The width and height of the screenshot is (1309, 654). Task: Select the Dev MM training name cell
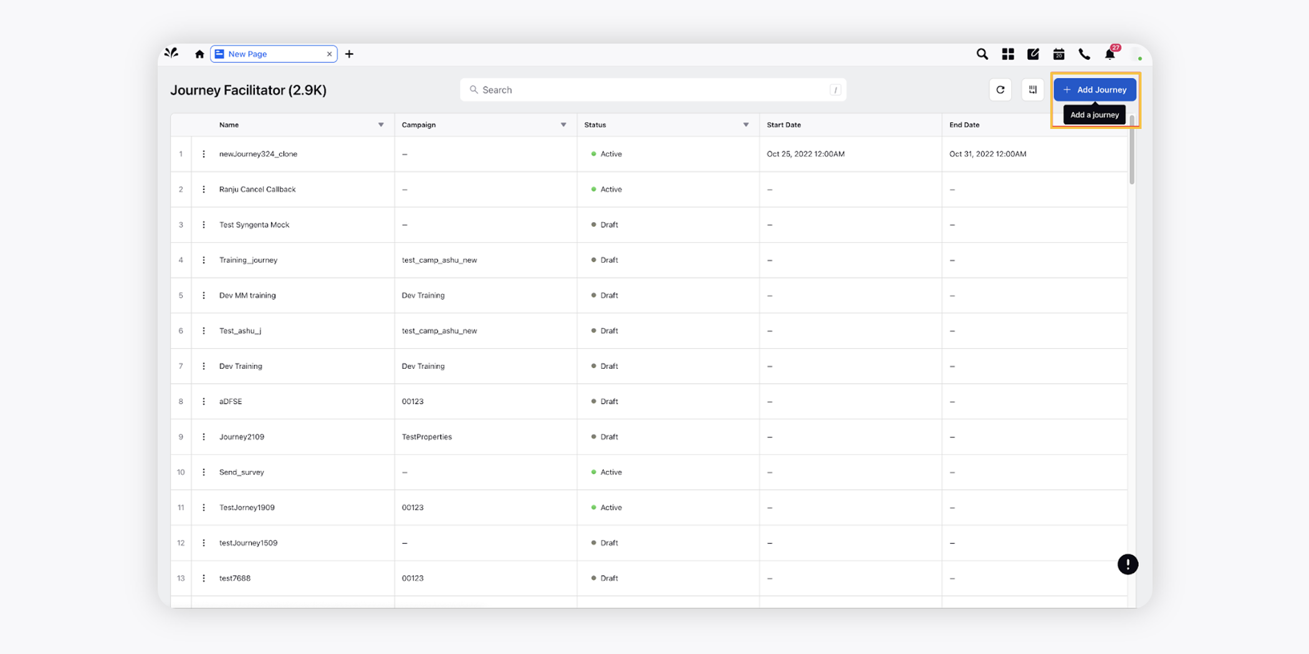pos(247,295)
